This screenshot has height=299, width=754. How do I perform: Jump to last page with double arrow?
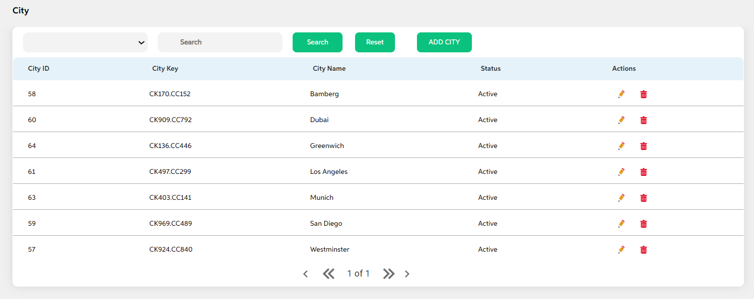click(x=388, y=274)
